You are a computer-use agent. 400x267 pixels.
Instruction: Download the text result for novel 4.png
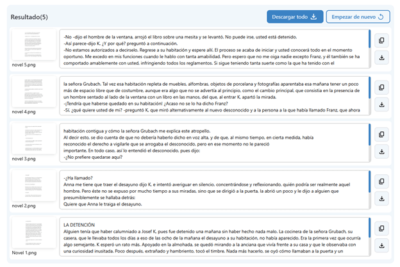tap(381, 104)
